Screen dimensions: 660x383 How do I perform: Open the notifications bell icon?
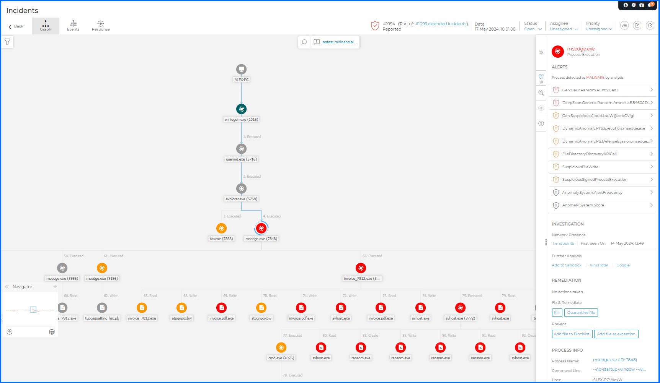[x=650, y=5]
